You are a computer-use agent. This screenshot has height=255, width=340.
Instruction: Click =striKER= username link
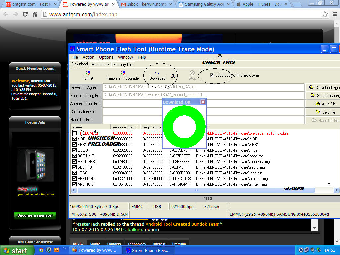[x=40, y=81]
